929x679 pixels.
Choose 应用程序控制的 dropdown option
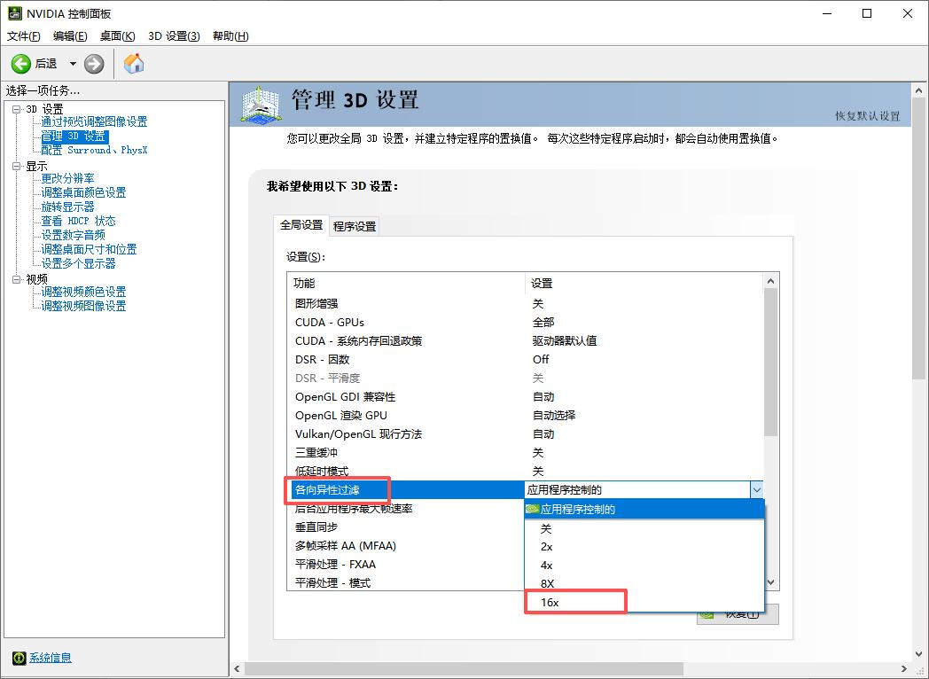click(x=644, y=510)
